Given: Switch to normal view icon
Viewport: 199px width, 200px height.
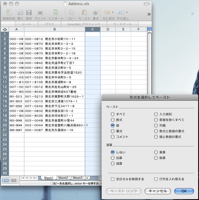Looking at the screenshot, I should (x=6, y=180).
